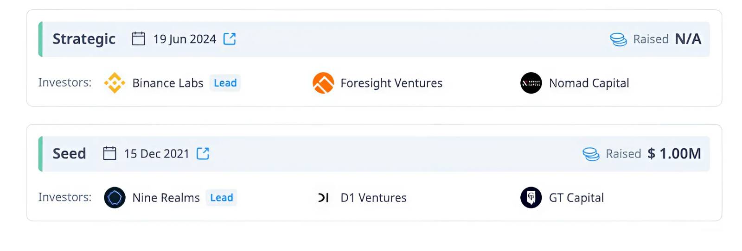Click Lead badge next to Nine Realms
Image resolution: width=742 pixels, height=251 pixels.
(222, 198)
